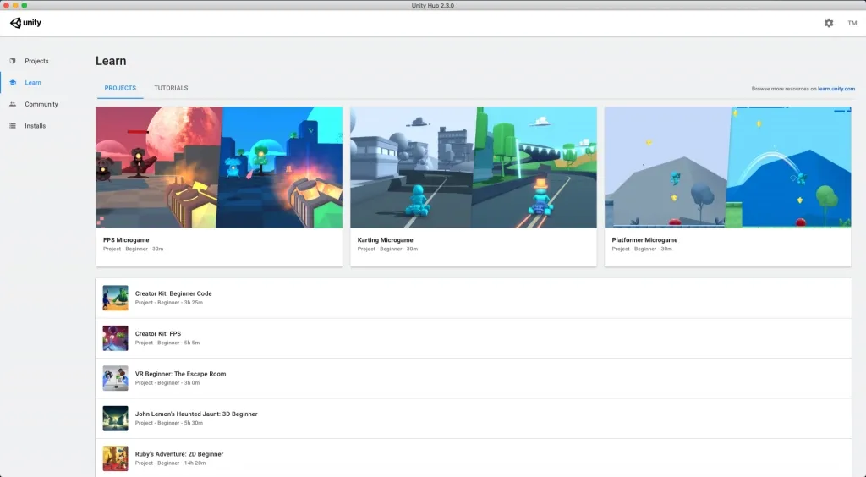
Task: Click Creator Kit: Beginner Code thumbnail
Action: click(x=115, y=298)
